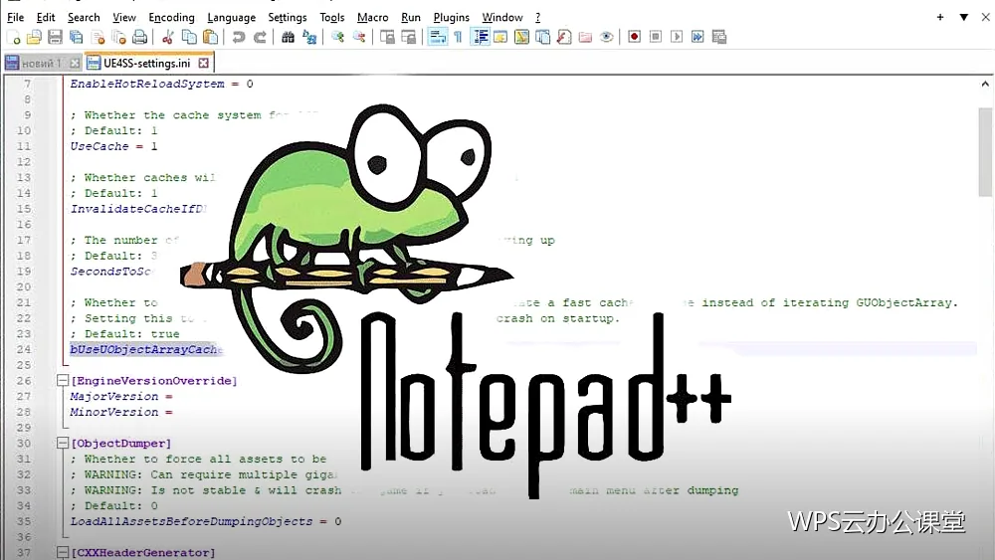
Task: Toggle show all characters pilcrow icon
Action: click(458, 38)
